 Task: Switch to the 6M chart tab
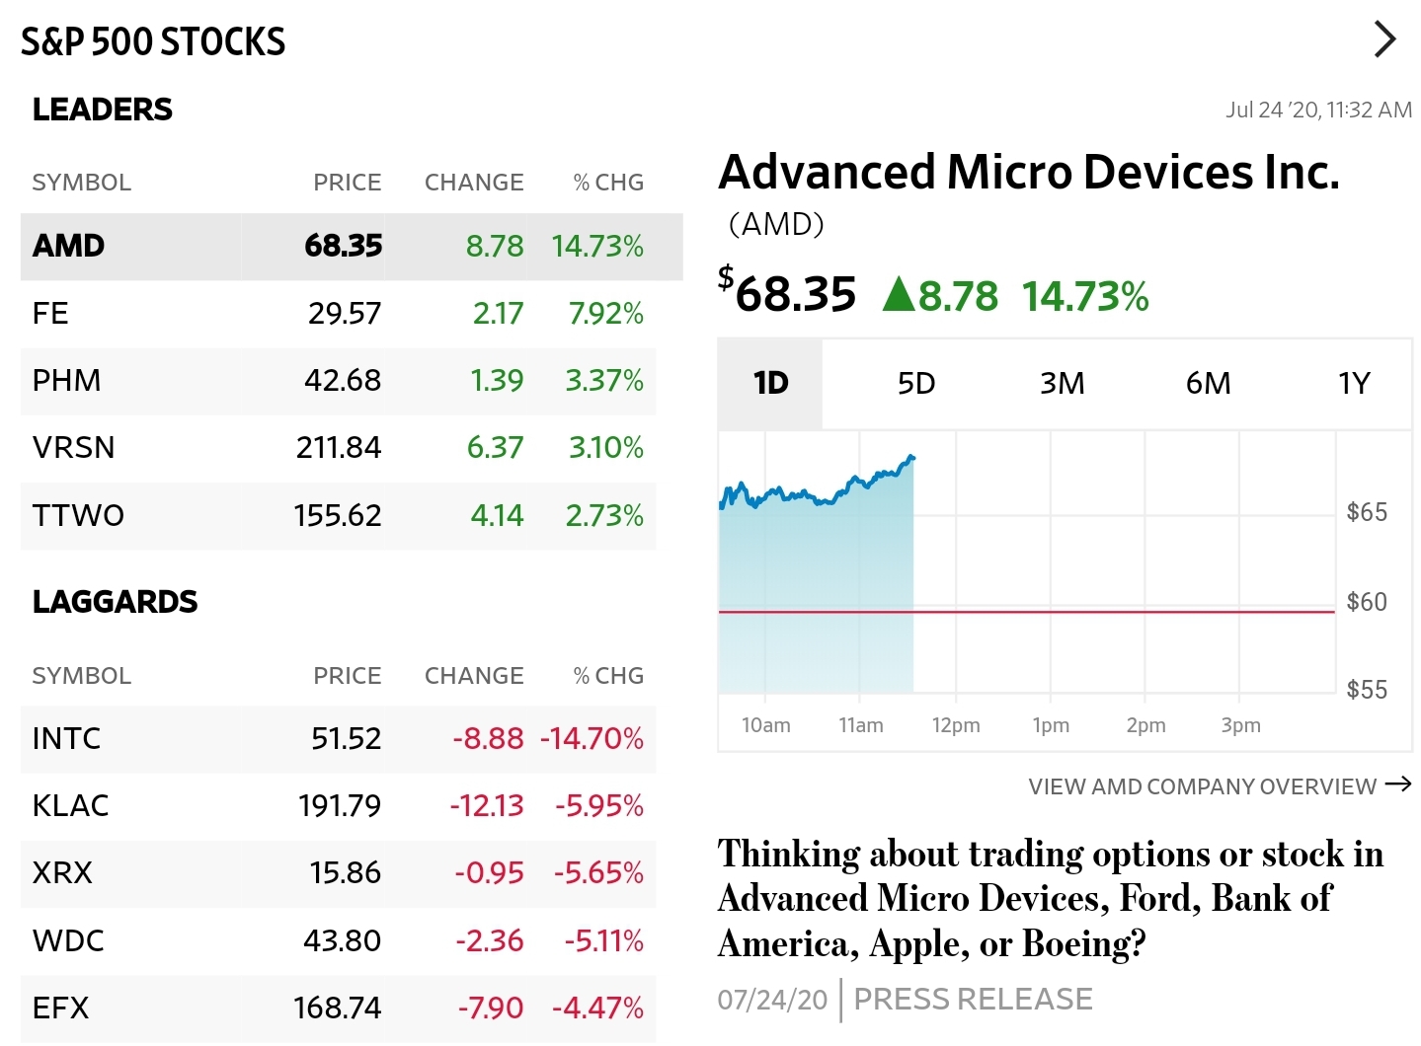pyautogui.click(x=1208, y=384)
